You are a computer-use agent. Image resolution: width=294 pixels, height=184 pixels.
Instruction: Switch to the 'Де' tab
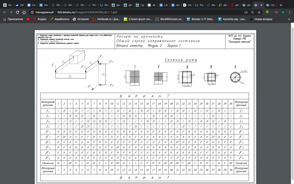coord(128,5)
